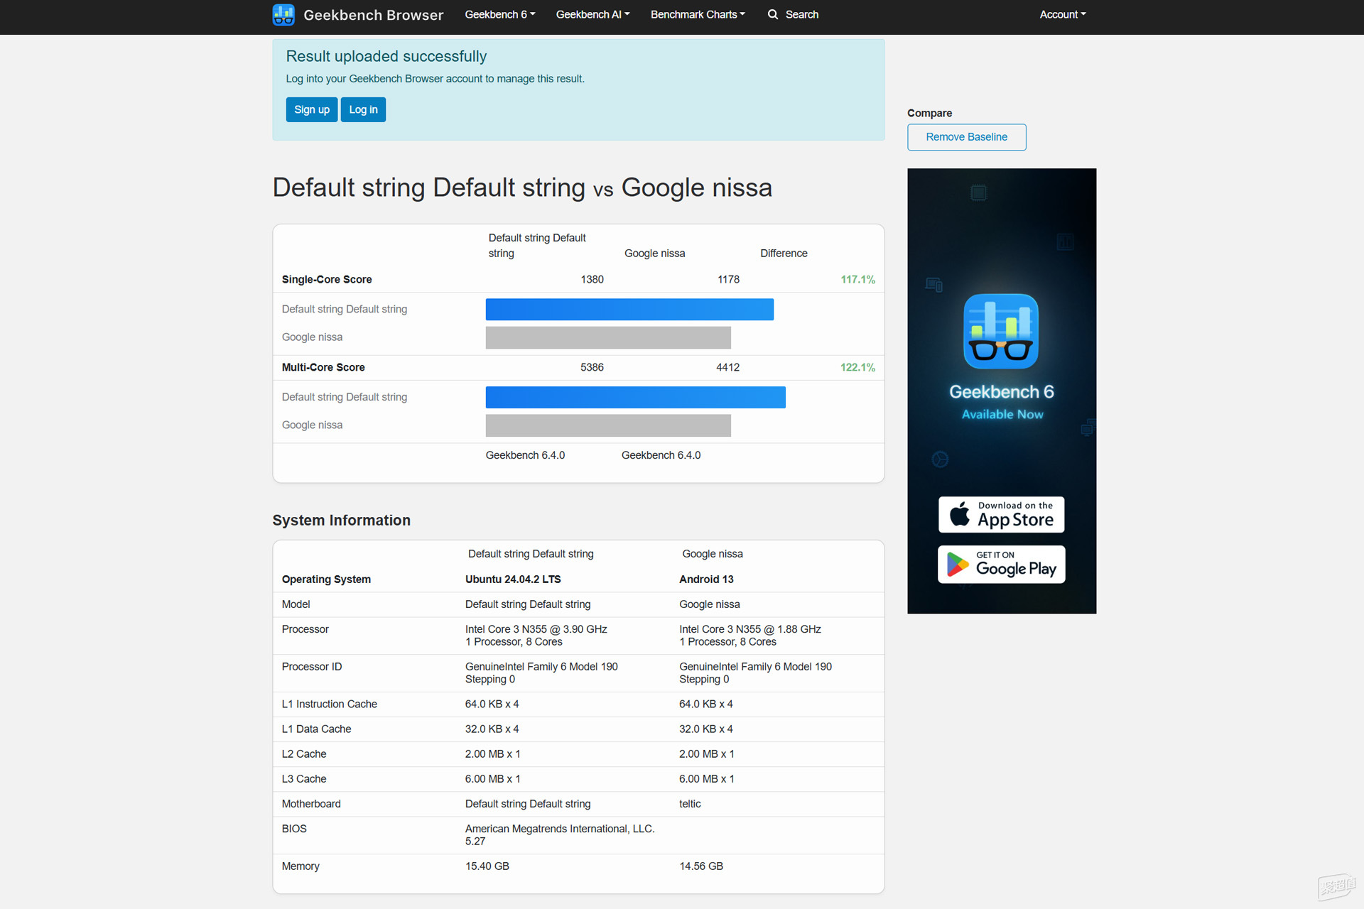The image size is (1364, 909).
Task: Click the blue Multi-Core score bar
Action: pyautogui.click(x=636, y=397)
